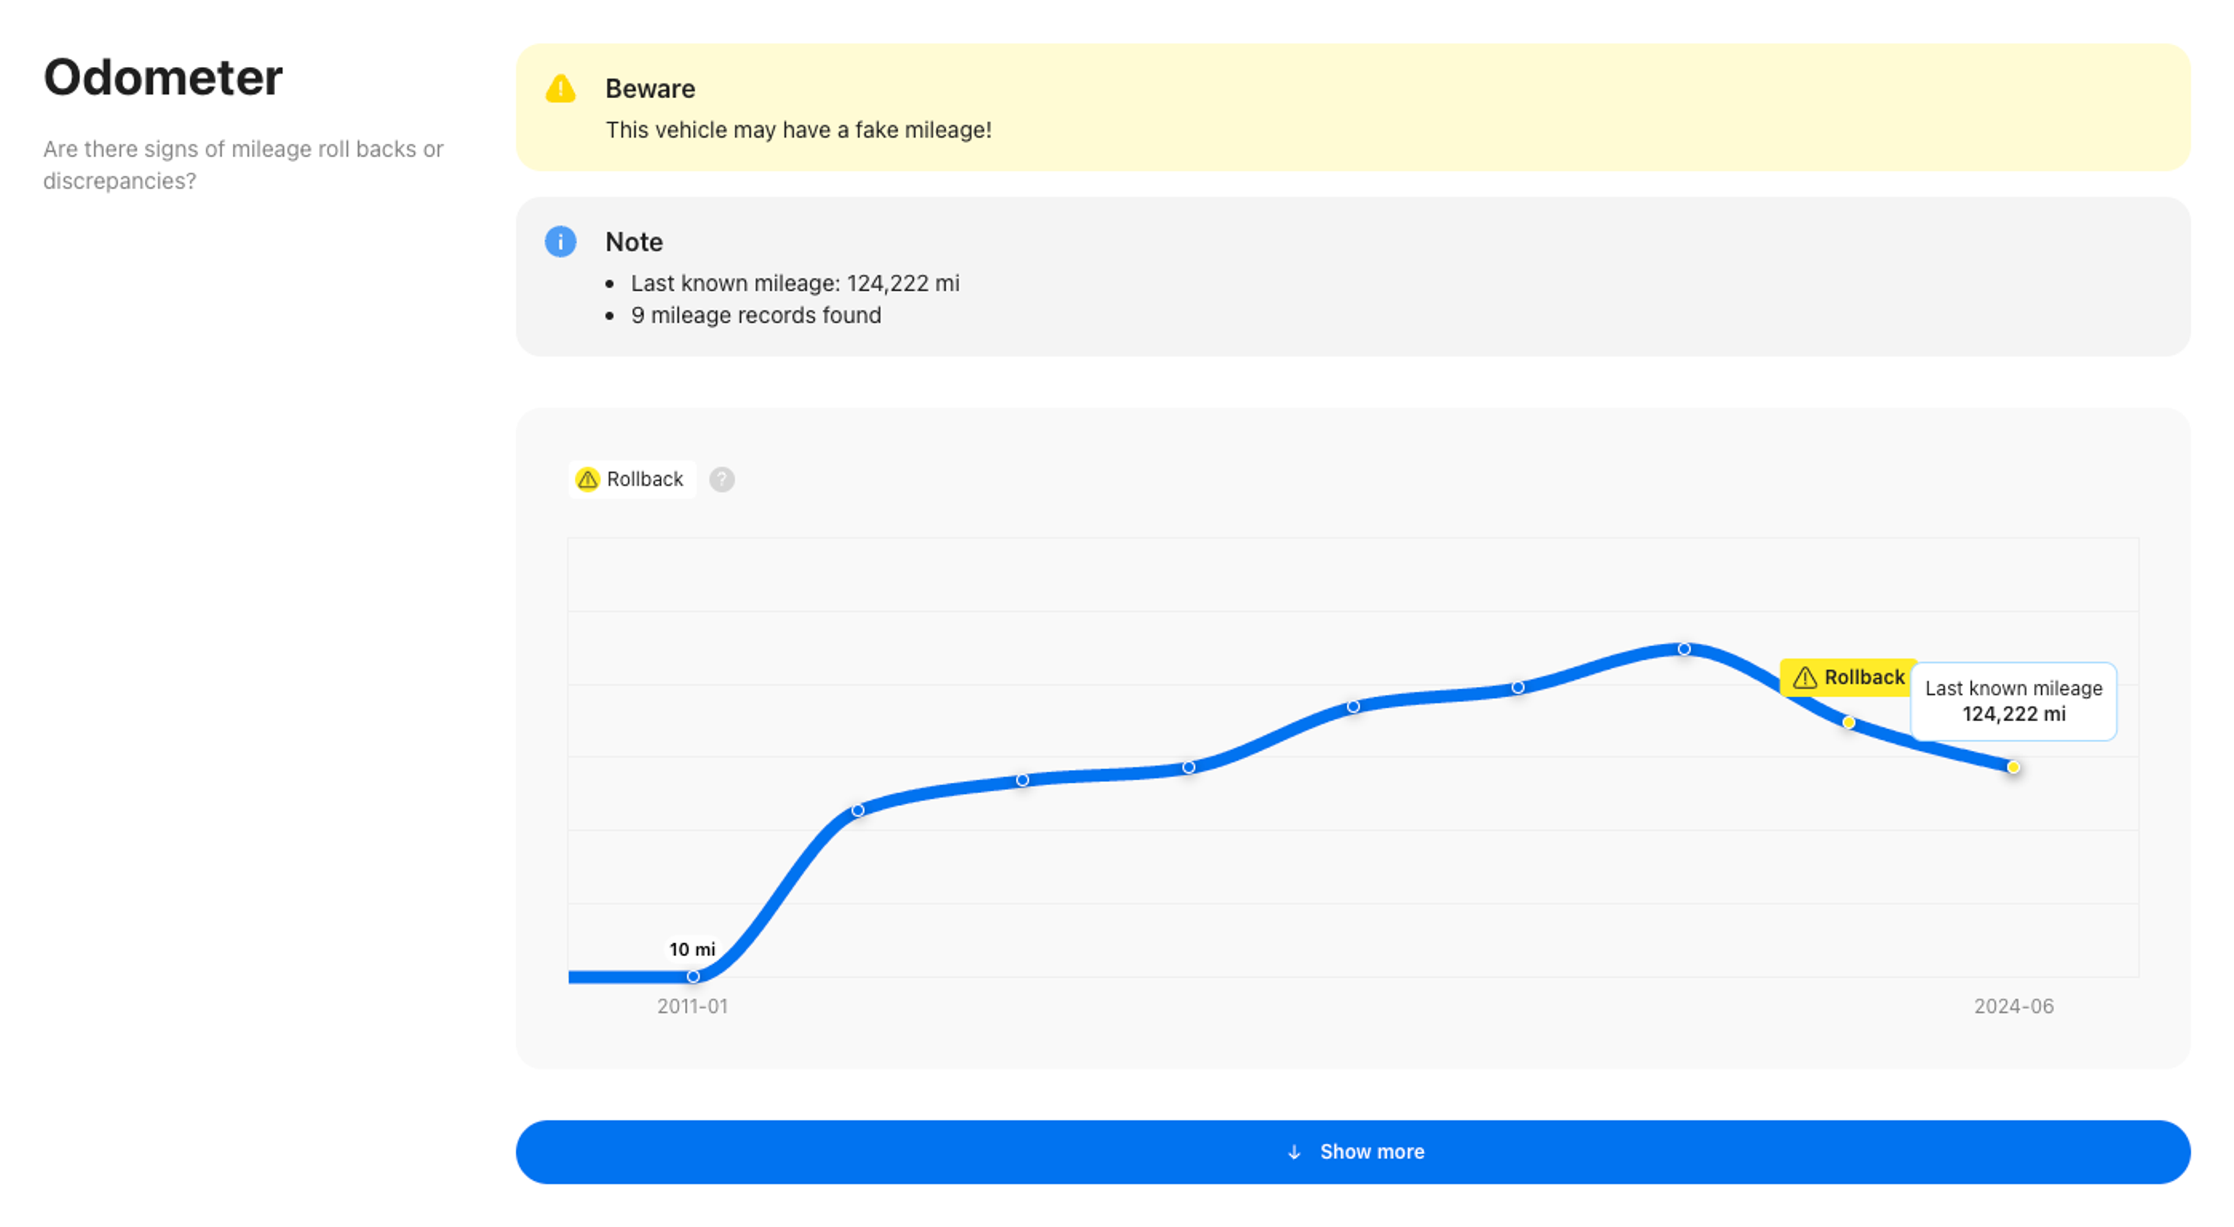Select the 10 mi starting data point
Viewport: 2234px width, 1227px height.
pos(693,976)
